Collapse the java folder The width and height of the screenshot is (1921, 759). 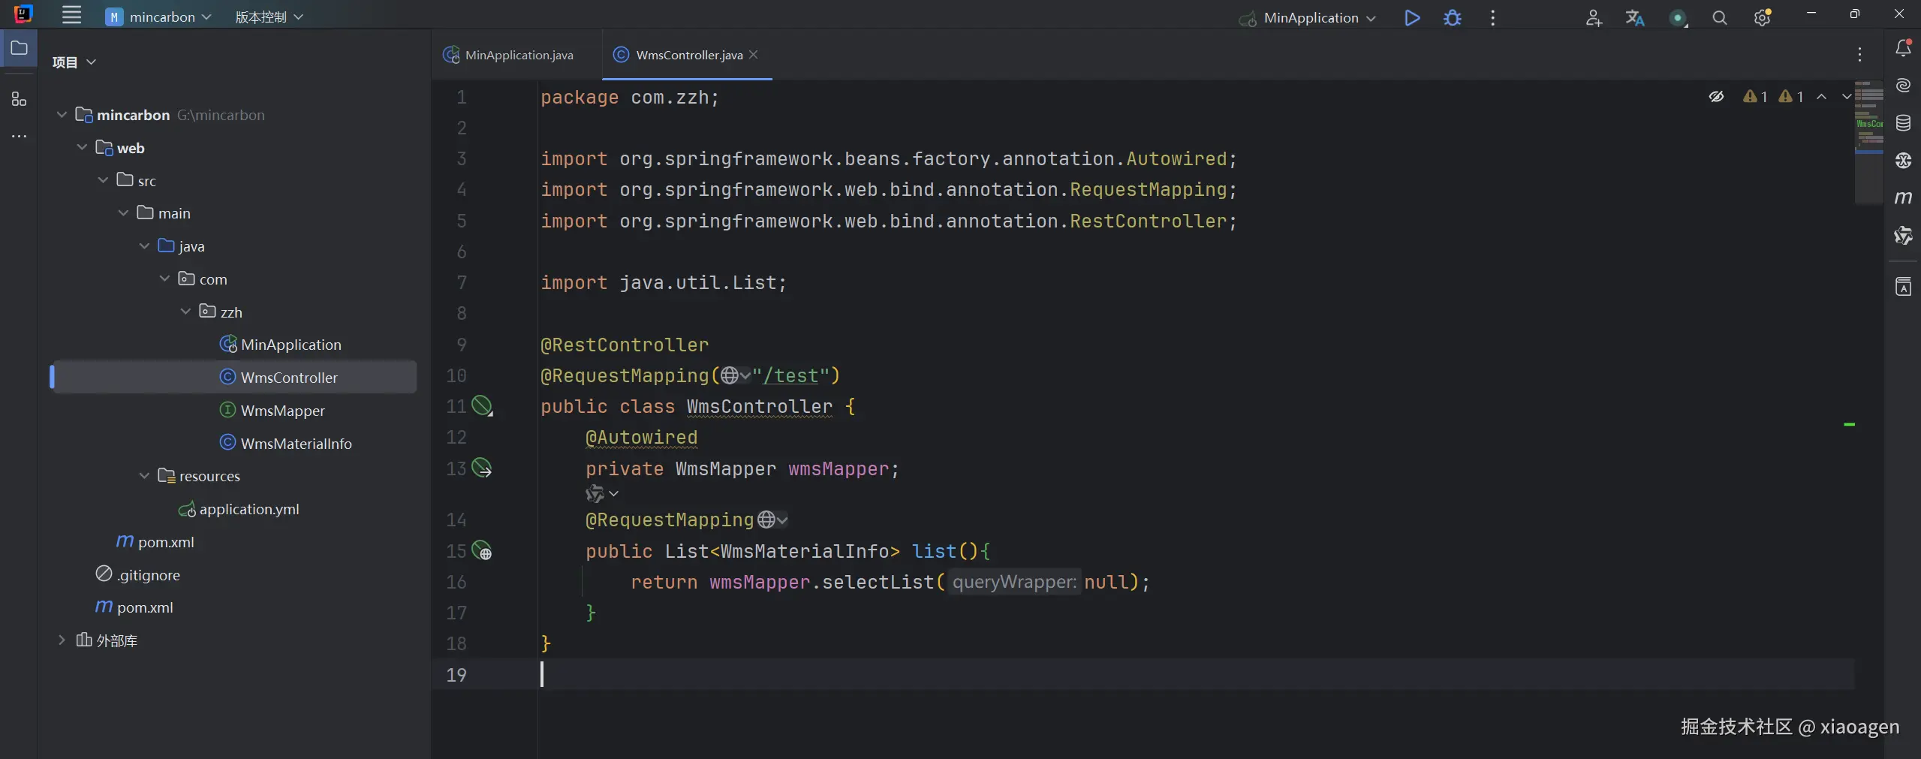144,246
